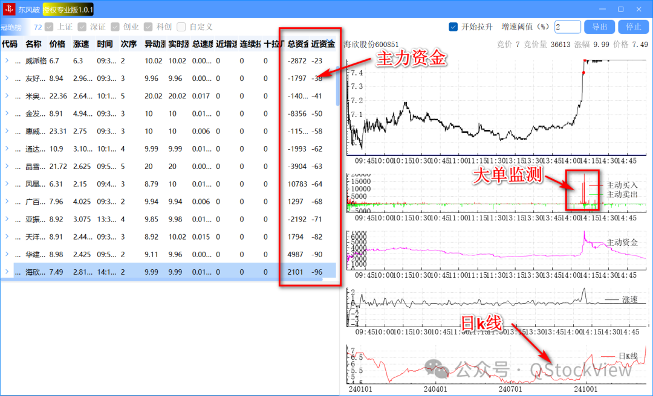This screenshot has height=396, width=653.
Task: Expand the 天洋 row chevron
Action: 7,237
